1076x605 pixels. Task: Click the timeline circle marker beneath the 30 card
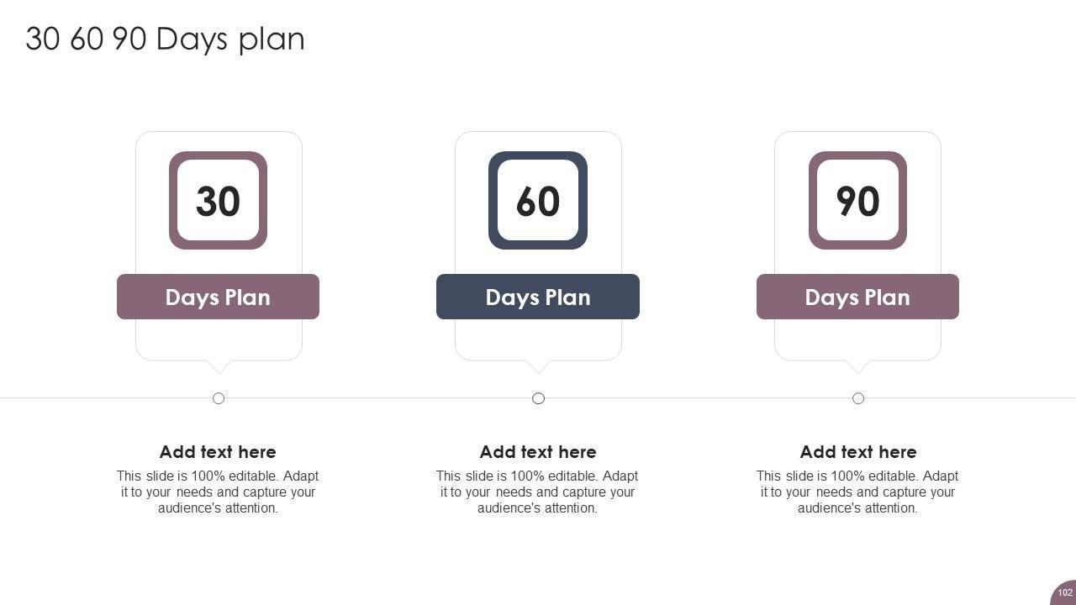(219, 398)
